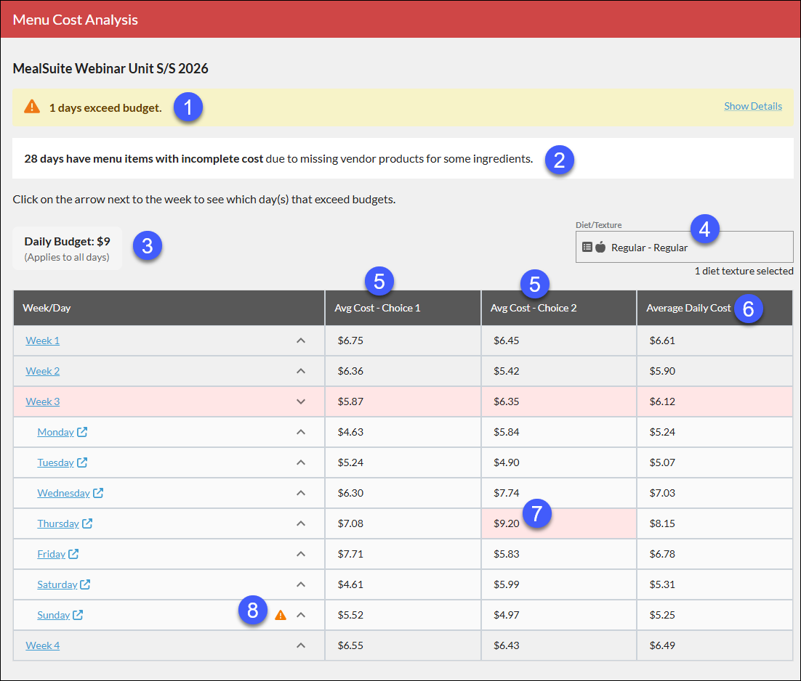Image resolution: width=801 pixels, height=681 pixels.
Task: Expand the Week 1 row chevron
Action: coord(301,340)
